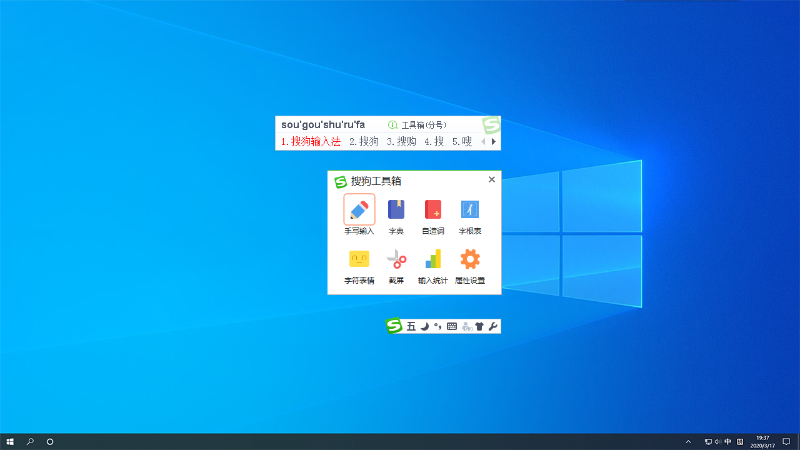Open the 字典 dictionary tool

396,210
